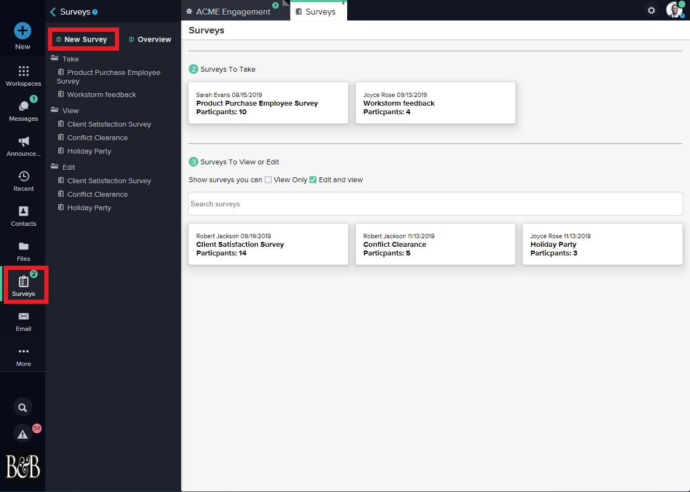Open Announcements megaphone icon
The image size is (690, 492).
click(23, 141)
